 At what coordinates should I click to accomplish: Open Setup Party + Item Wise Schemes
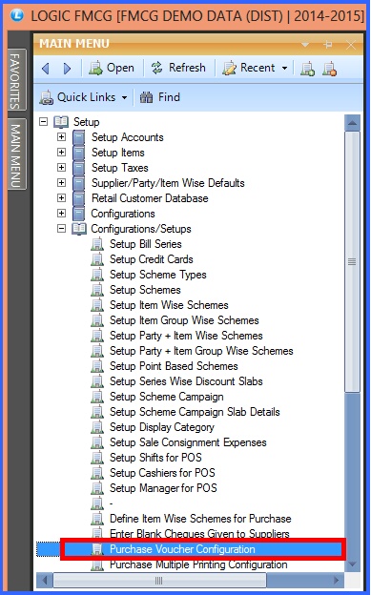pyautogui.click(x=186, y=336)
